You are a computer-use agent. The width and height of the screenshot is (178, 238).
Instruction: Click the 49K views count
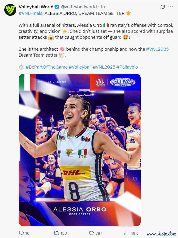(134, 233)
